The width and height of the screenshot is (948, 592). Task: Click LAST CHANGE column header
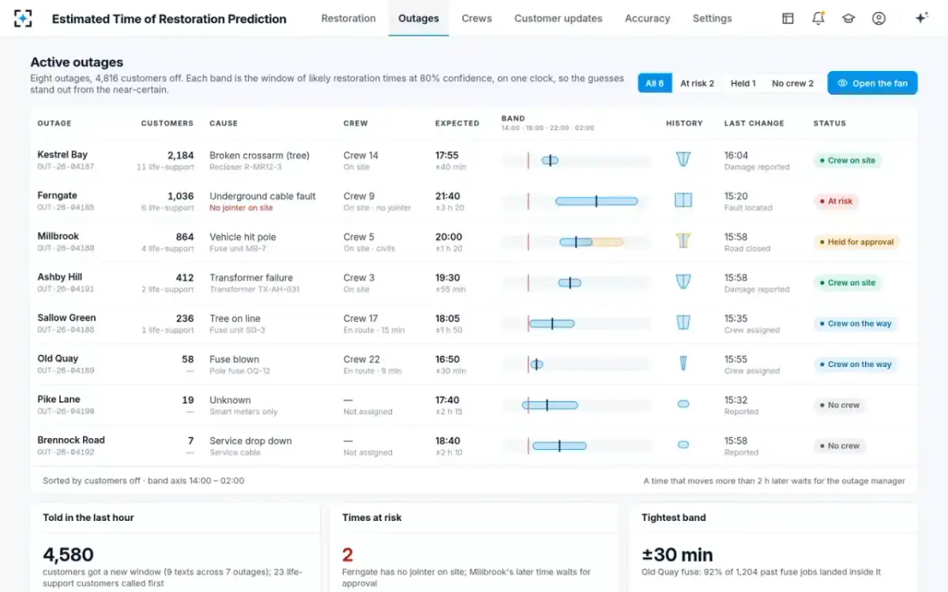pyautogui.click(x=754, y=123)
